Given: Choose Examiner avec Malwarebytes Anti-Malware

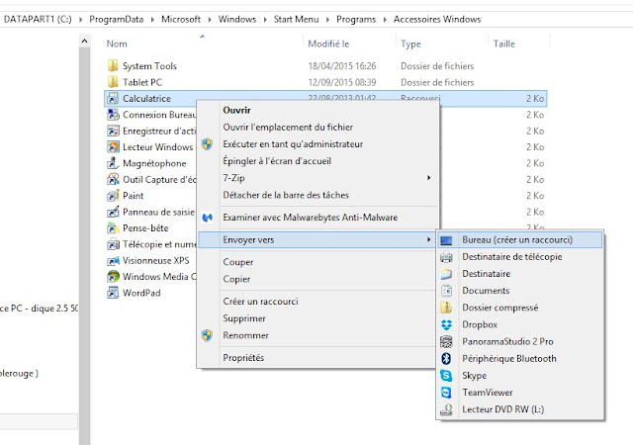Looking at the screenshot, I should pos(310,218).
